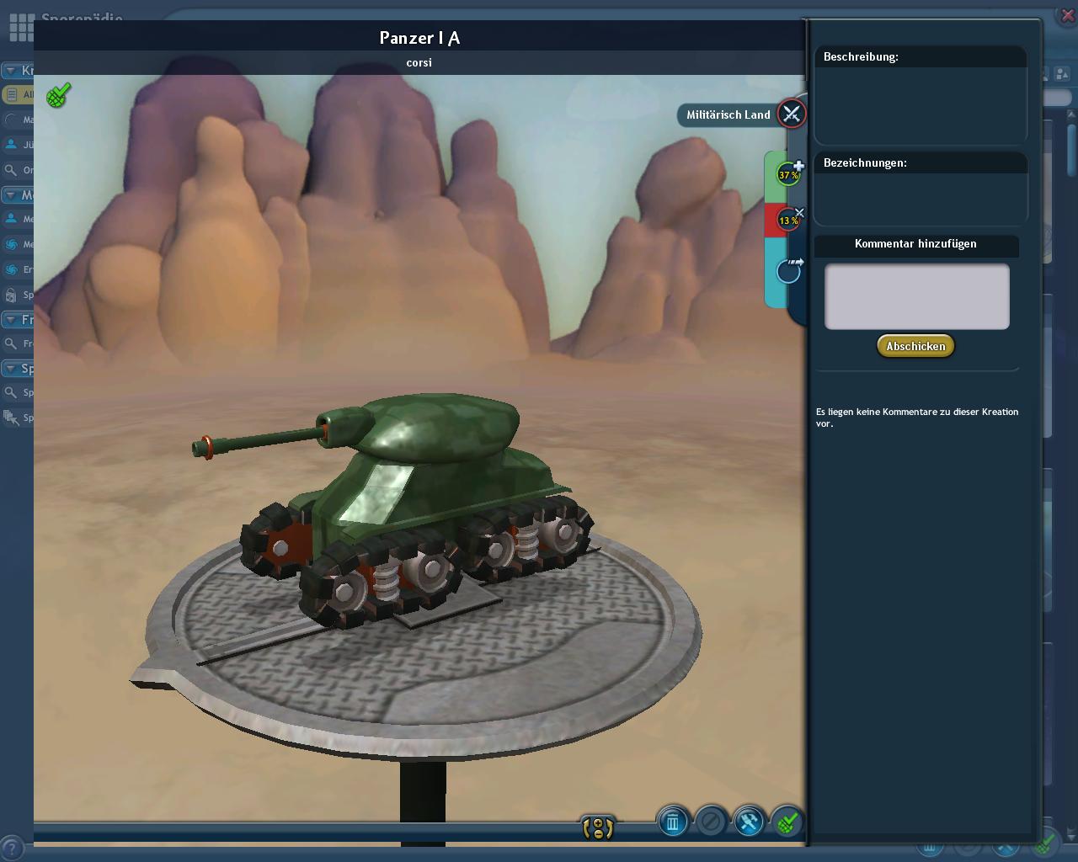Click the ban creation circle-slash icon
This screenshot has height=862, width=1078.
click(711, 822)
